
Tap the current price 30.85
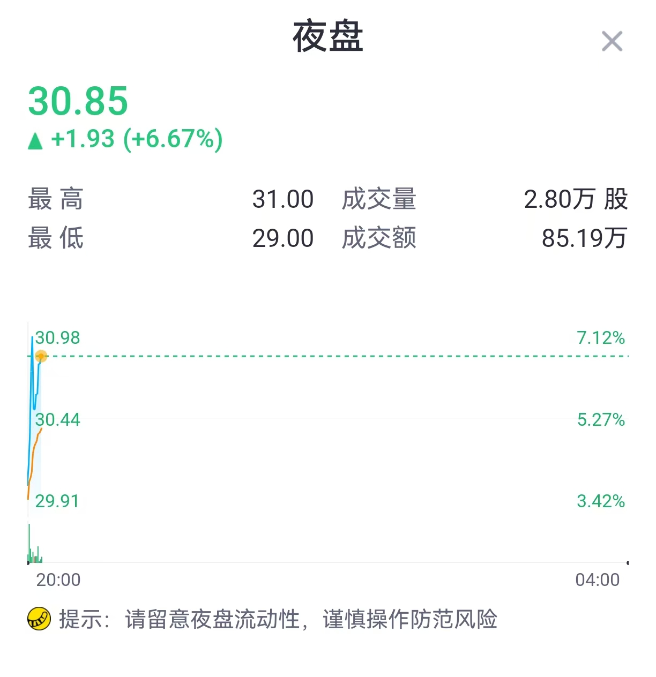78,101
